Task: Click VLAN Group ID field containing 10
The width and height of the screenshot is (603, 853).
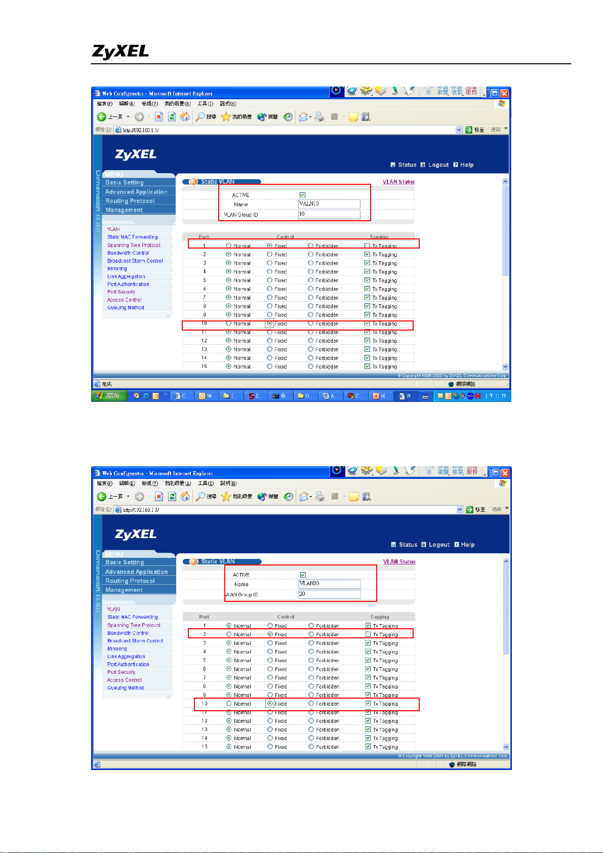Action: 329,215
